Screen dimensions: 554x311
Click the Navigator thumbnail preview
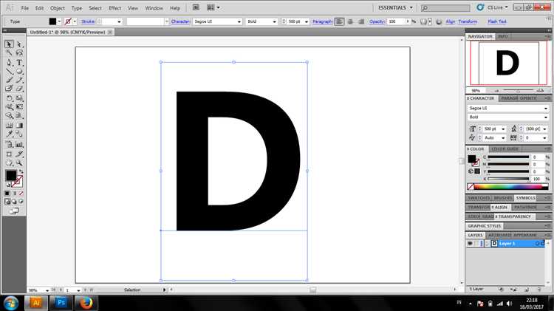(508, 63)
